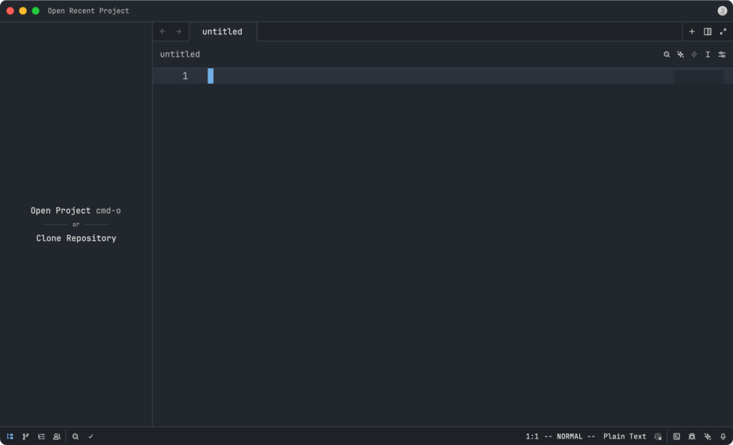Open notifications bell icon
Screen dimensions: 733x445
(x=723, y=436)
